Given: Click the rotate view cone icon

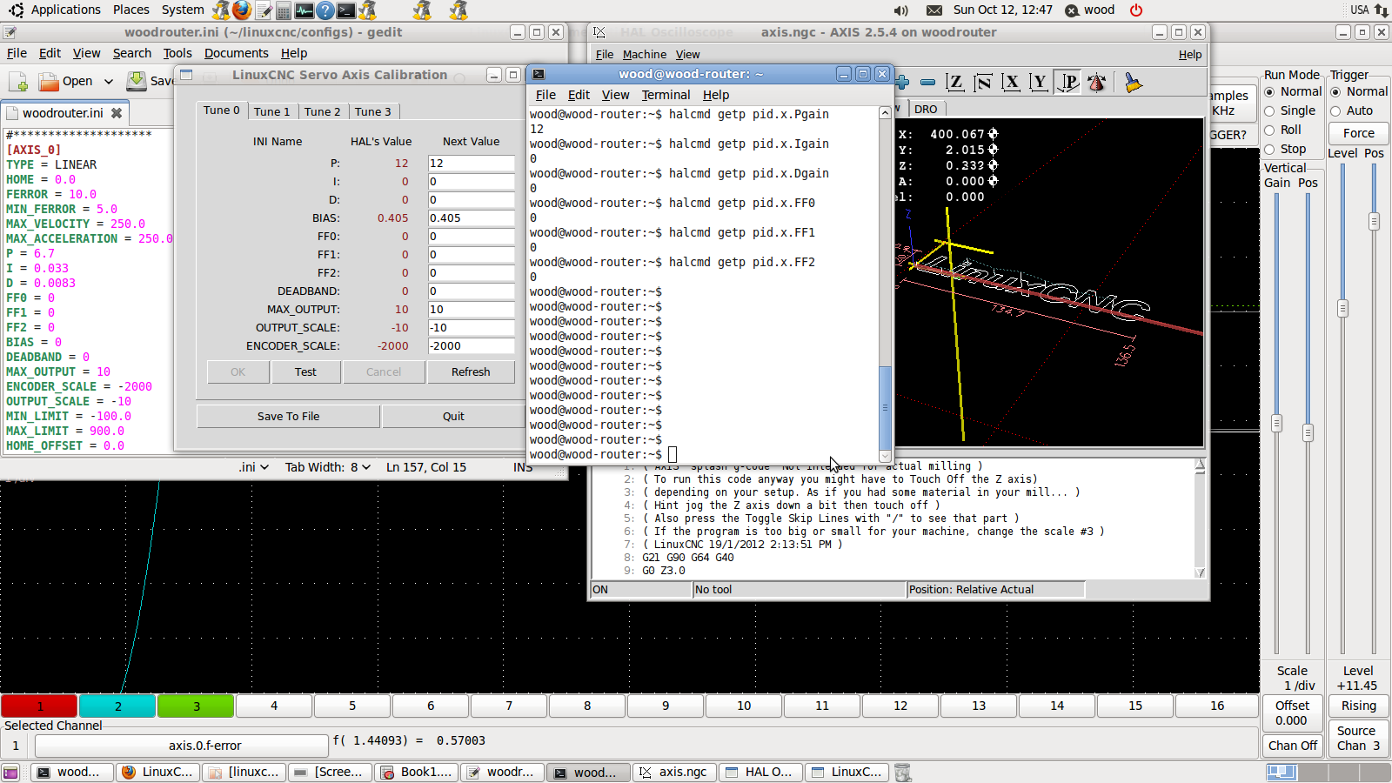Looking at the screenshot, I should click(1097, 83).
